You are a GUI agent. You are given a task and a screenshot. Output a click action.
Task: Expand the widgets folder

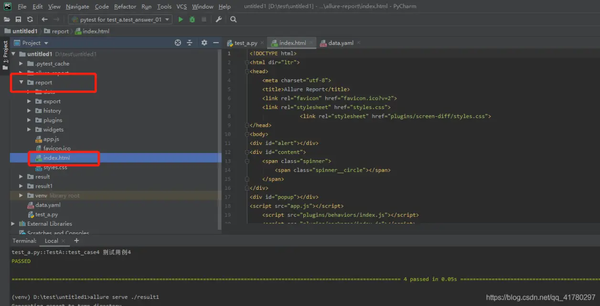(29, 130)
